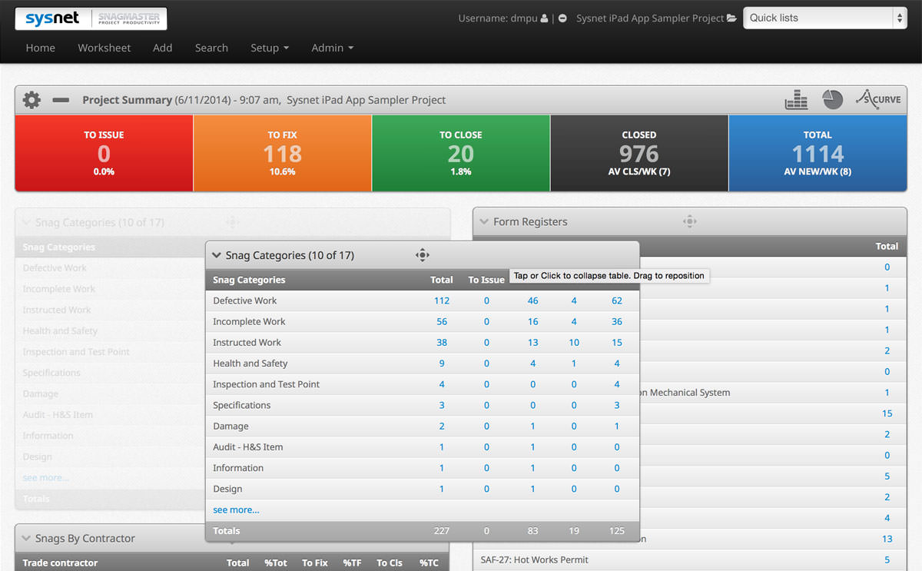Expand the Admin menu
The width and height of the screenshot is (922, 571).
point(333,48)
